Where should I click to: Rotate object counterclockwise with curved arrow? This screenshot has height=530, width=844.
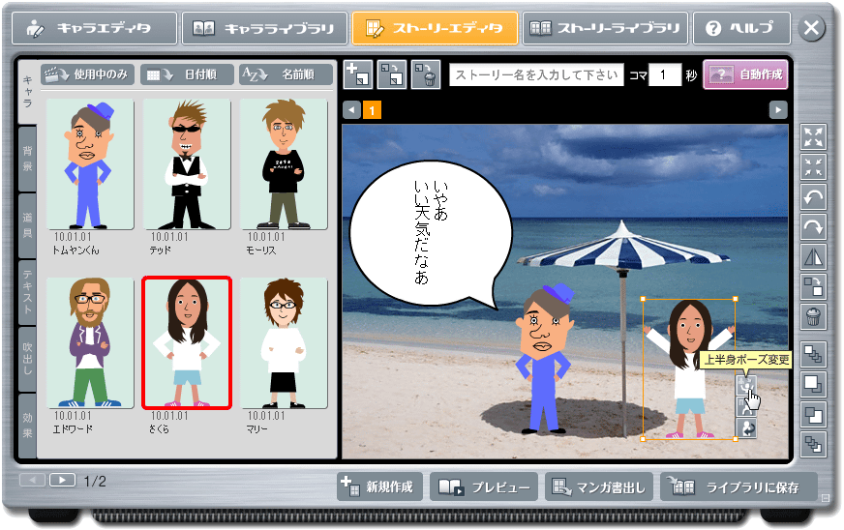813,197
